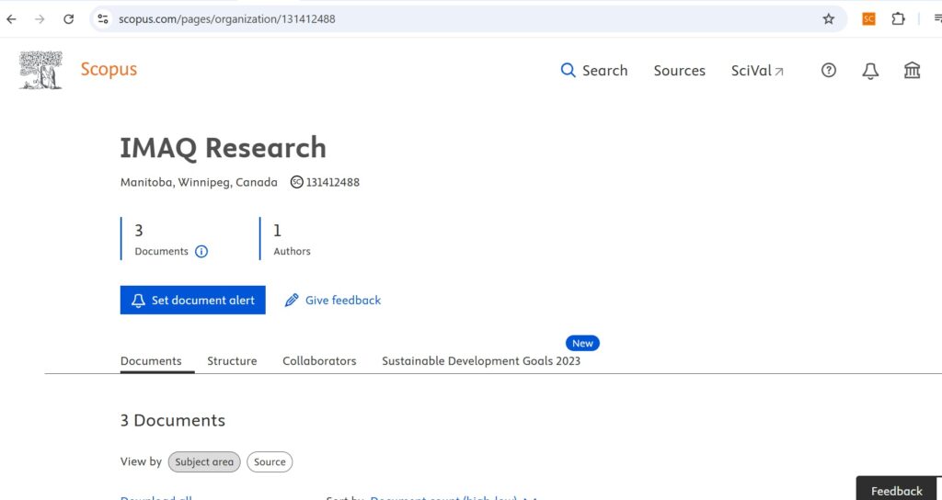Select View by Source
Image resolution: width=942 pixels, height=500 pixels.
coord(270,462)
